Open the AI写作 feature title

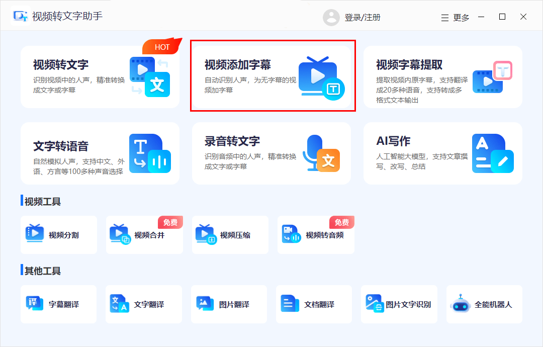[393, 141]
